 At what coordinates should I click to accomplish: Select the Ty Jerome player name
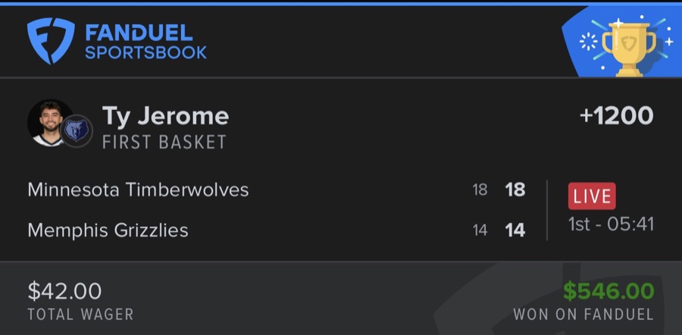click(x=165, y=116)
